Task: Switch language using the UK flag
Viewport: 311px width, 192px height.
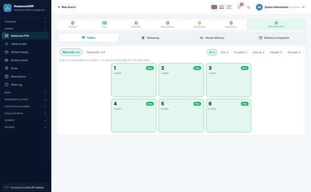Action: point(214,7)
